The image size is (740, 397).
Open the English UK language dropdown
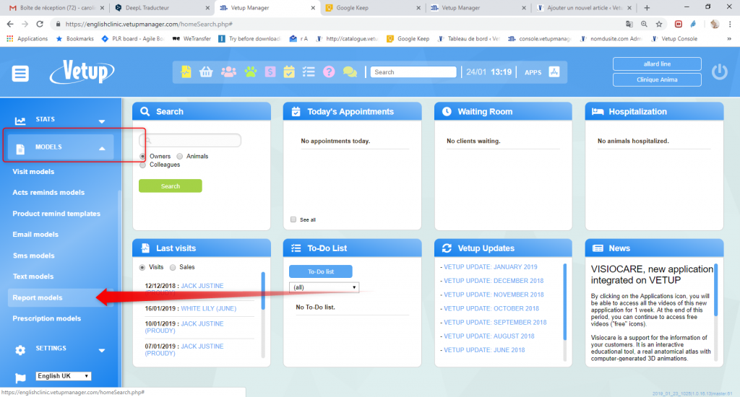64,376
